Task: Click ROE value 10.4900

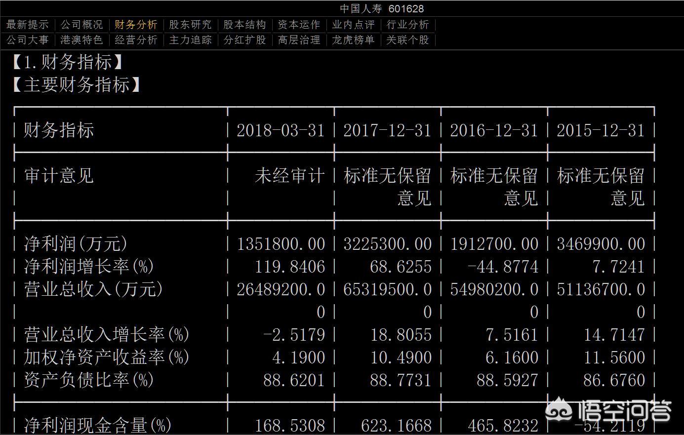Action: [401, 358]
